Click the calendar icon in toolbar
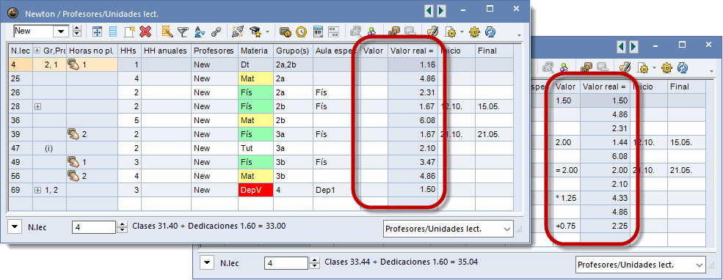 pyautogui.click(x=318, y=32)
